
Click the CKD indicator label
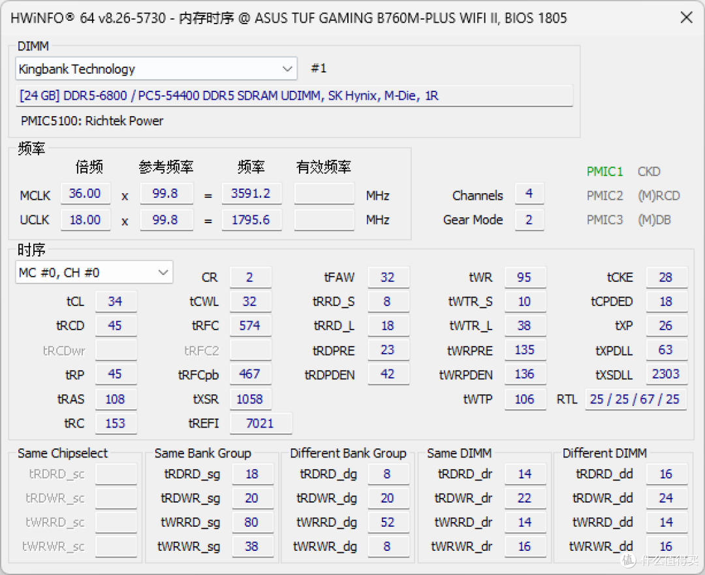649,172
